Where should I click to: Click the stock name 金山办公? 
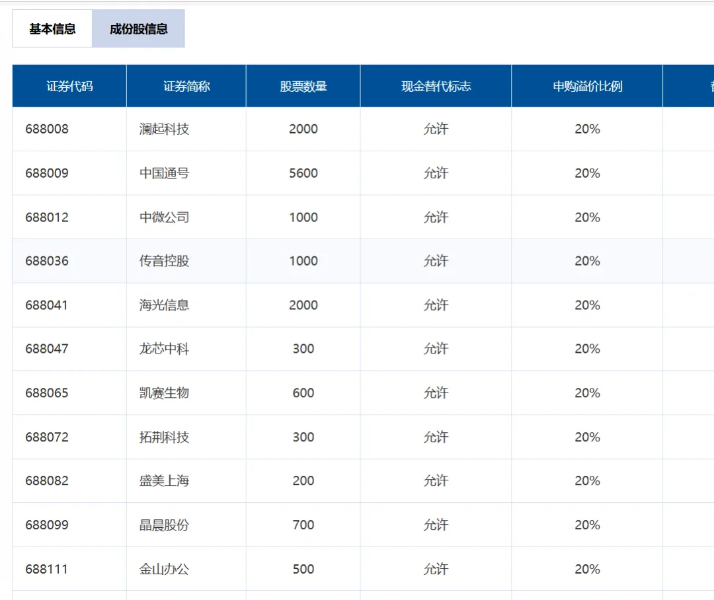pos(164,569)
